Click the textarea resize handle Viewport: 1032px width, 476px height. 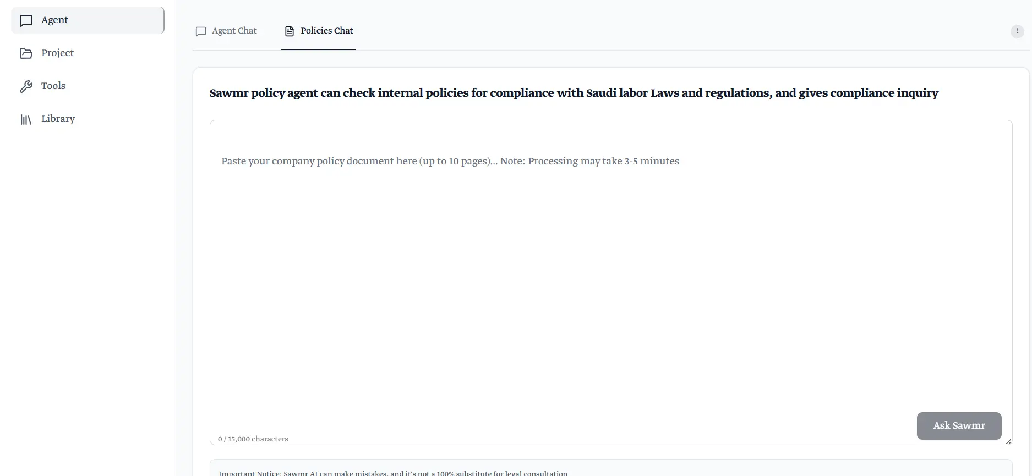click(1009, 441)
